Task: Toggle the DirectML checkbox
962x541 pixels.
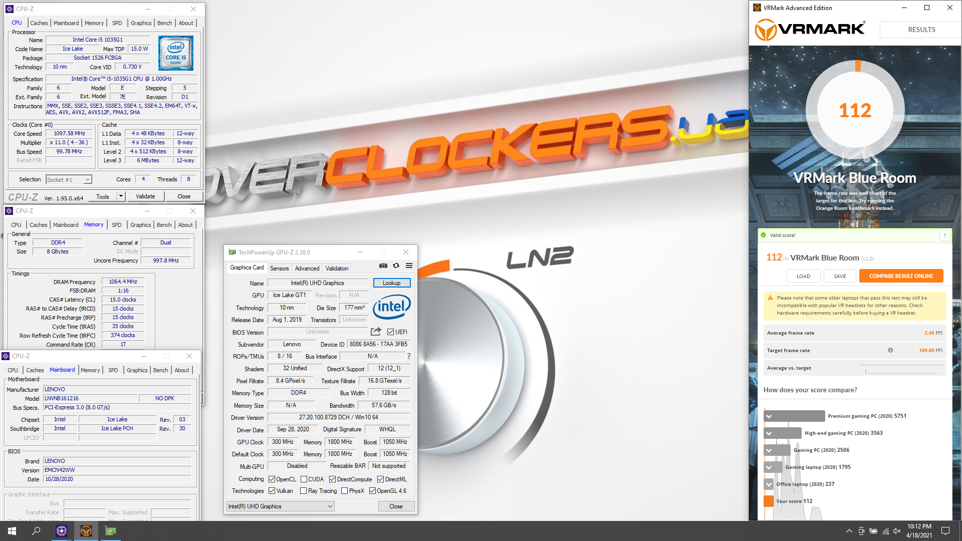Action: pyautogui.click(x=380, y=479)
